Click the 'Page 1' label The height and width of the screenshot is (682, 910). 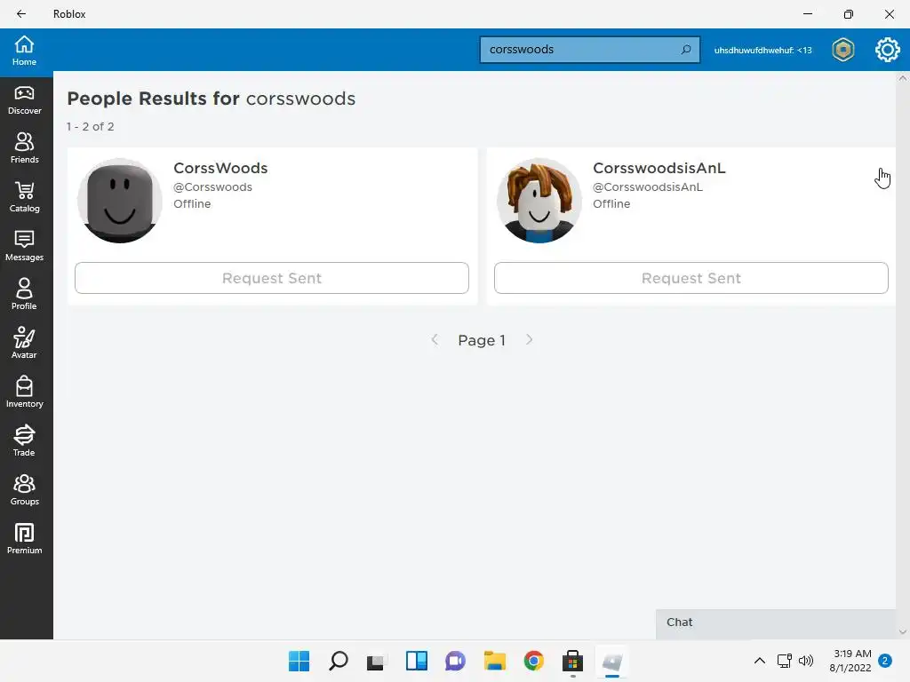482,340
